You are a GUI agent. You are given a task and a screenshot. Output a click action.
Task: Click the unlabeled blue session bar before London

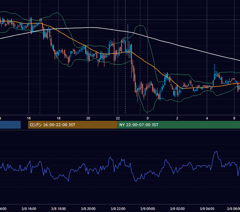pos(10,125)
